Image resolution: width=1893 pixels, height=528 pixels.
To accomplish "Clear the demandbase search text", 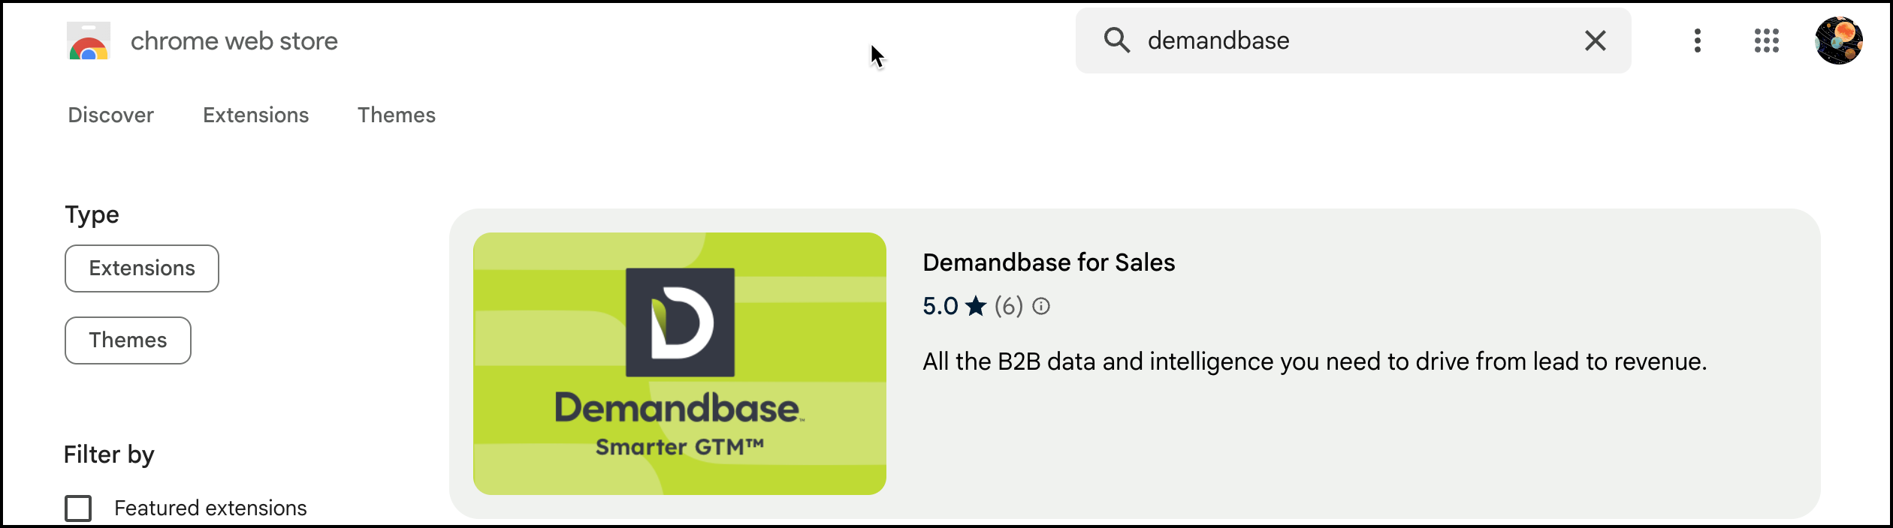I will coord(1595,40).
